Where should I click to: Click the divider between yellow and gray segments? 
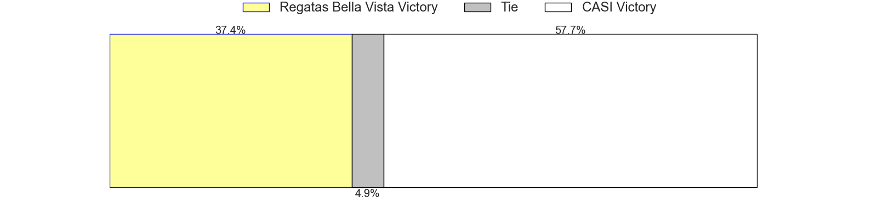click(352, 111)
